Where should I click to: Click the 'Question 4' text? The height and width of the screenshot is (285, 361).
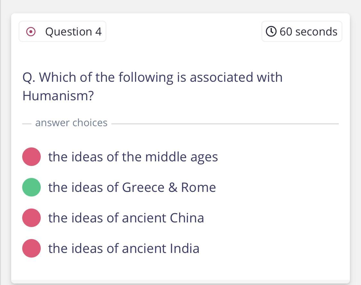73,32
